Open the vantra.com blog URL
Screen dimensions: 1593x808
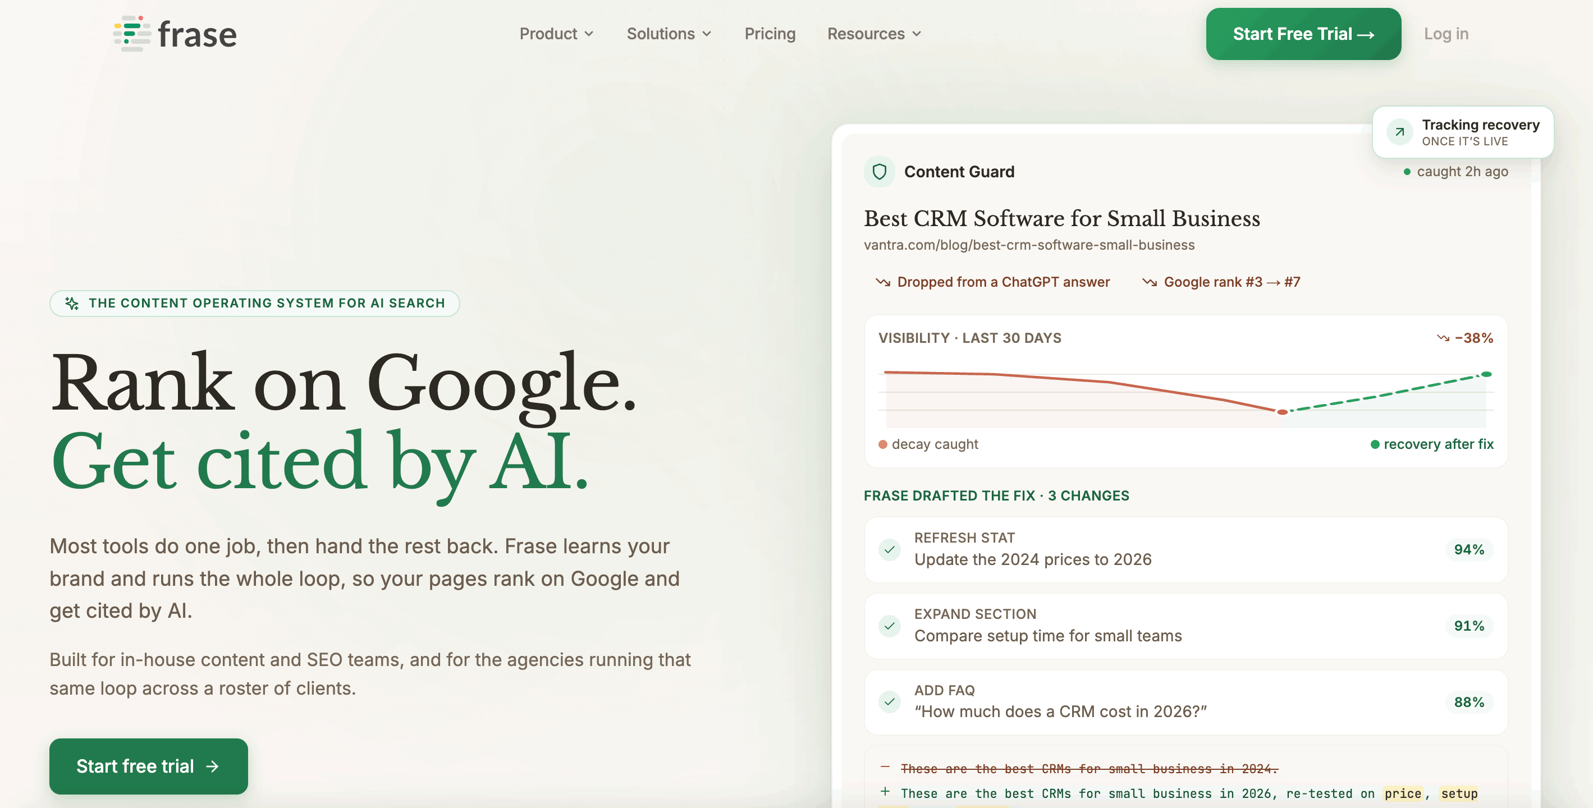pyautogui.click(x=1029, y=245)
